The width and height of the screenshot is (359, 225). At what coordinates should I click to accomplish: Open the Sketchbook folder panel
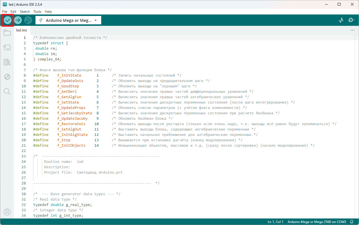click(7, 33)
